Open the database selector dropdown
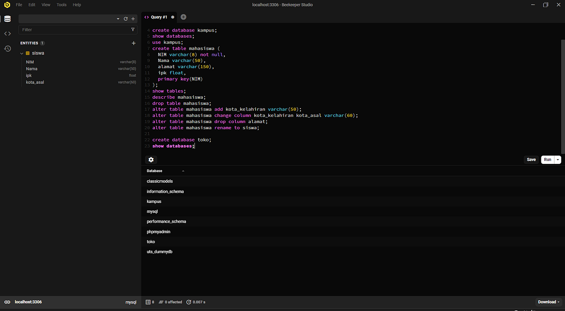565x311 pixels. 118,19
